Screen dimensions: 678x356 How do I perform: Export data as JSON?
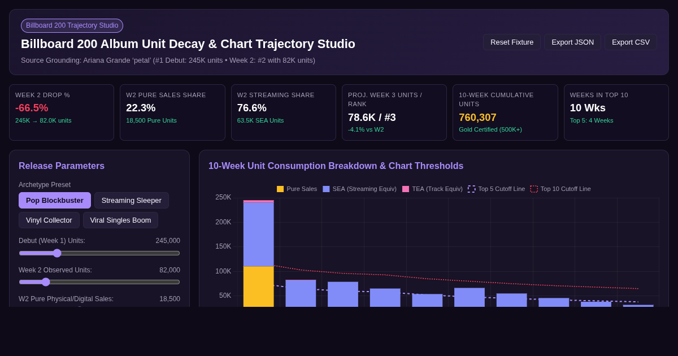[572, 42]
